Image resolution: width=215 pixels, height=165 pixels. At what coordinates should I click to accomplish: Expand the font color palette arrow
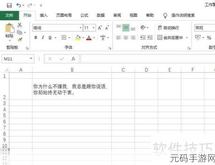click(x=94, y=38)
